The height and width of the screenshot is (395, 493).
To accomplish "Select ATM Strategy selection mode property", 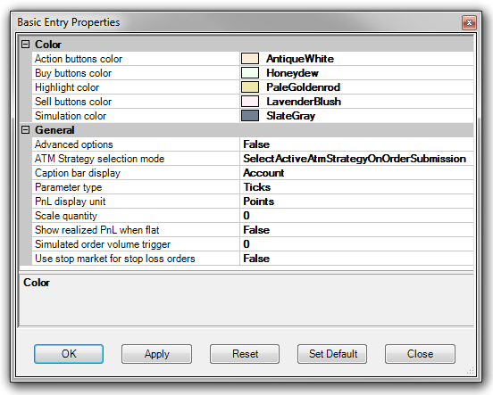I will (136, 159).
